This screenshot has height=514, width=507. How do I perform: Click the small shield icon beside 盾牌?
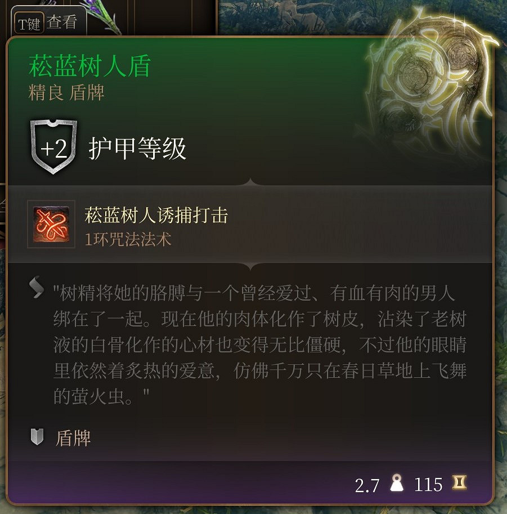point(37,437)
